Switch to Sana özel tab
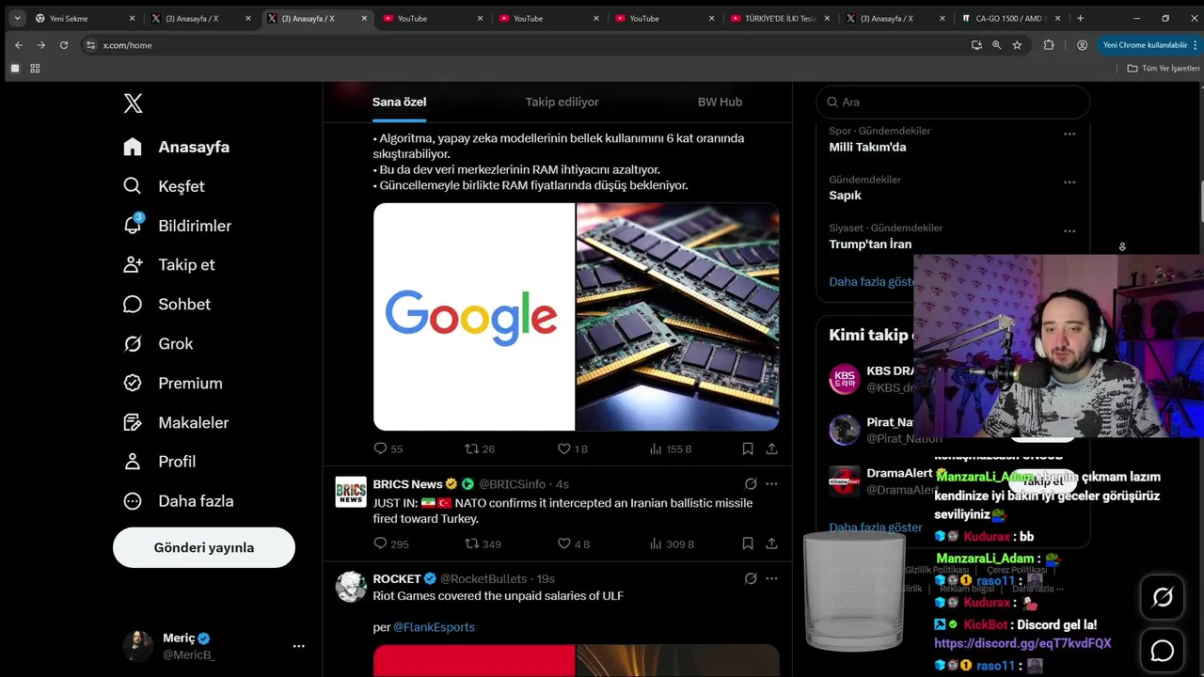Screen dimensions: 1204x677 point(399,102)
